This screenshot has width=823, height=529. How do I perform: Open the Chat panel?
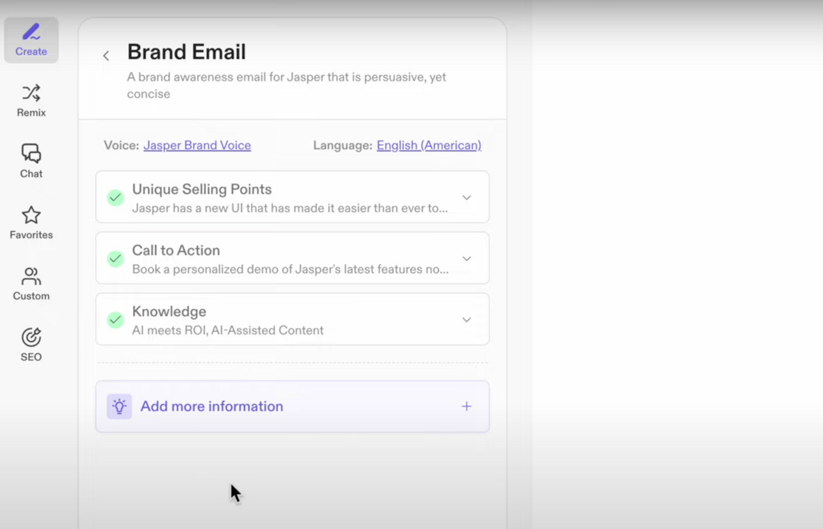point(31,161)
